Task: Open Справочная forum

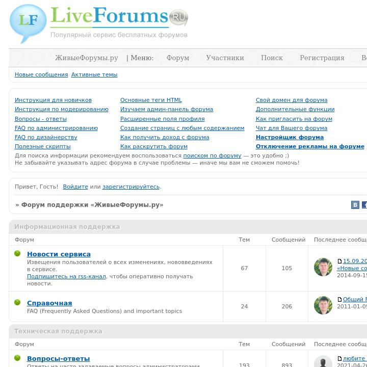Action: (x=49, y=303)
